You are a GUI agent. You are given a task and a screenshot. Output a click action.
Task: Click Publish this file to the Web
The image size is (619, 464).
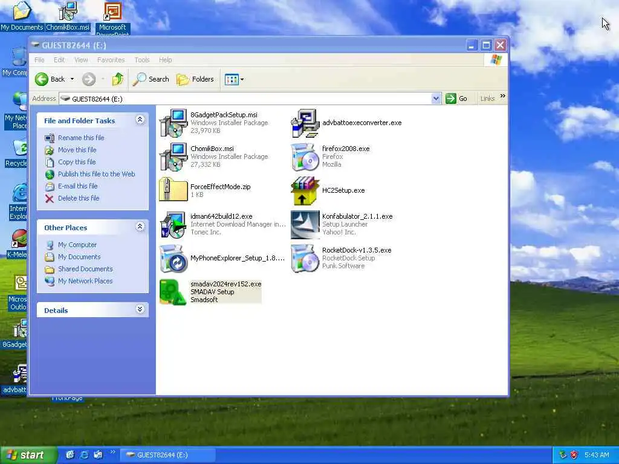tap(96, 174)
